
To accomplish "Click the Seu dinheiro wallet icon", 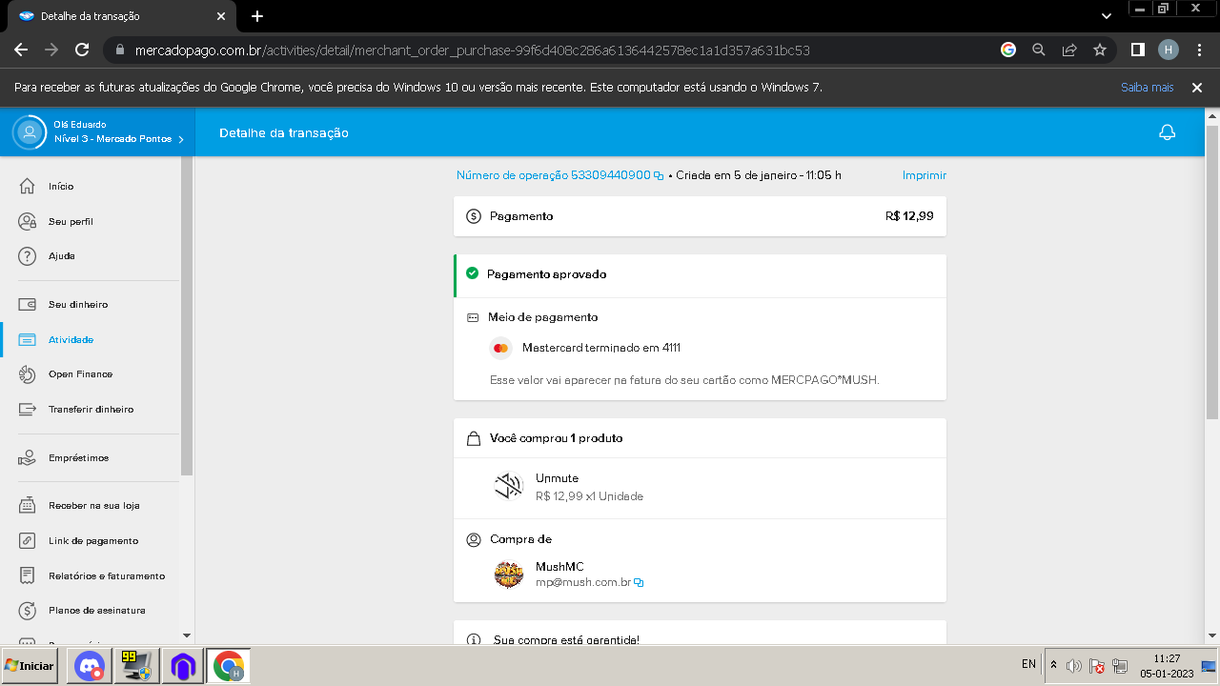I will click(28, 305).
